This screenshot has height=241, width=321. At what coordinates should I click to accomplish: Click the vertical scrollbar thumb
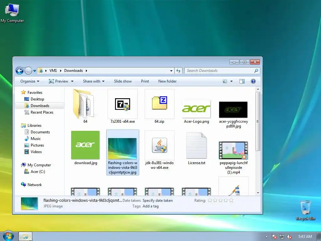pos(258,121)
